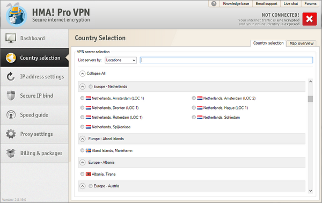Image resolution: width=322 pixels, height=203 pixels.
Task: Select Albania, Tirana radio button
Action: pos(82,174)
